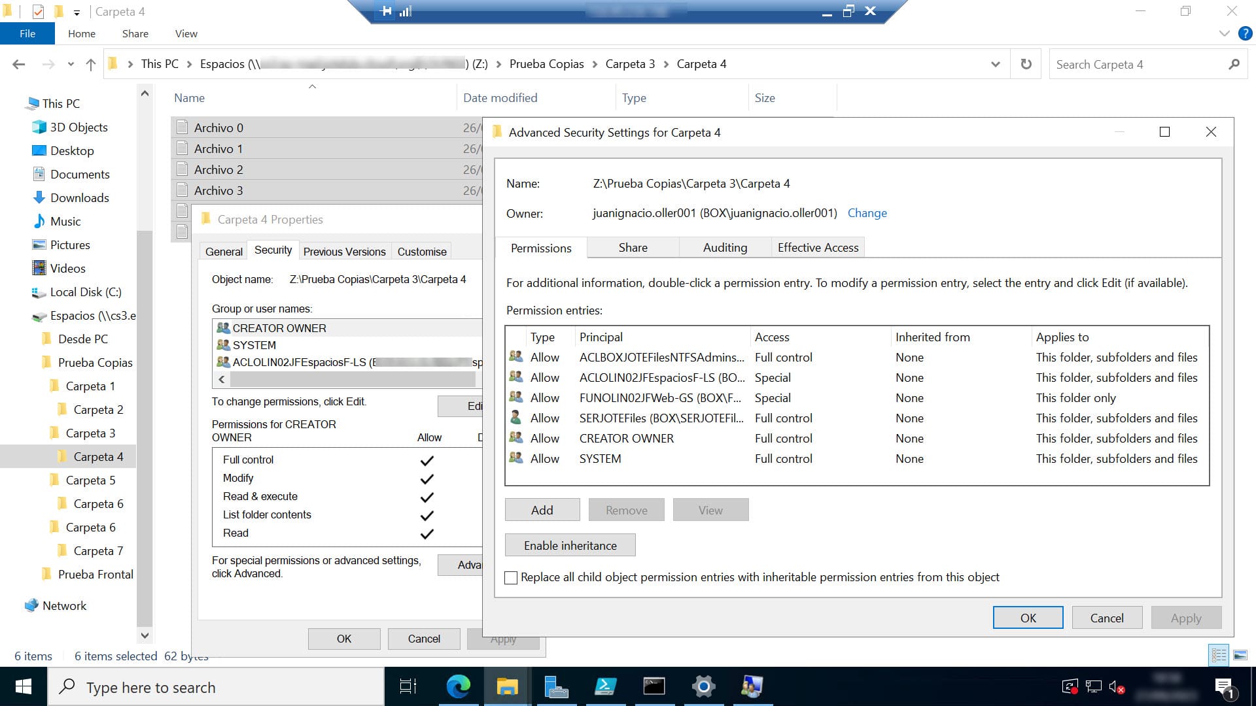
Task: Select the Auditing tab in Advanced Security
Action: pyautogui.click(x=725, y=247)
